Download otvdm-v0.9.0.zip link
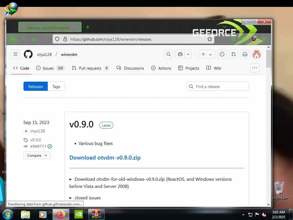This screenshot has height=220, width=293. [x=105, y=158]
